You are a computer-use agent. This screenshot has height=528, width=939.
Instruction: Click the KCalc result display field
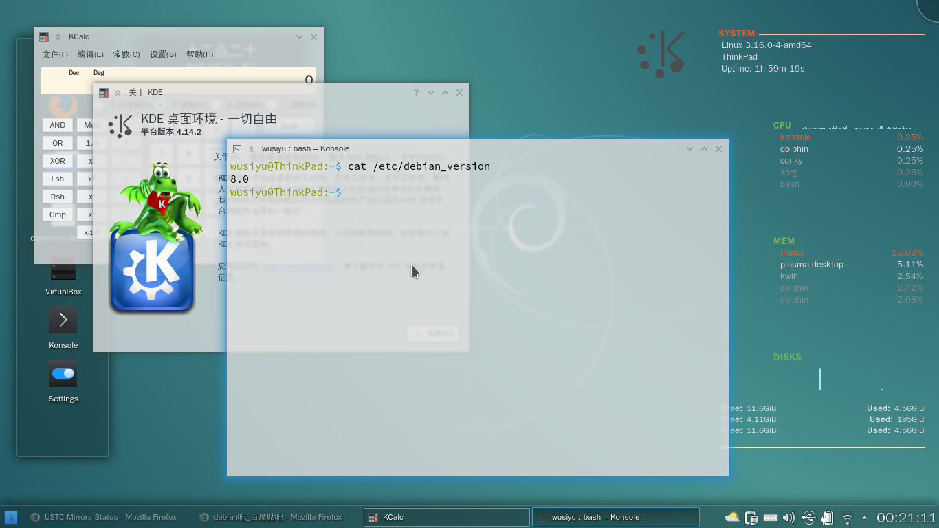[x=179, y=80]
